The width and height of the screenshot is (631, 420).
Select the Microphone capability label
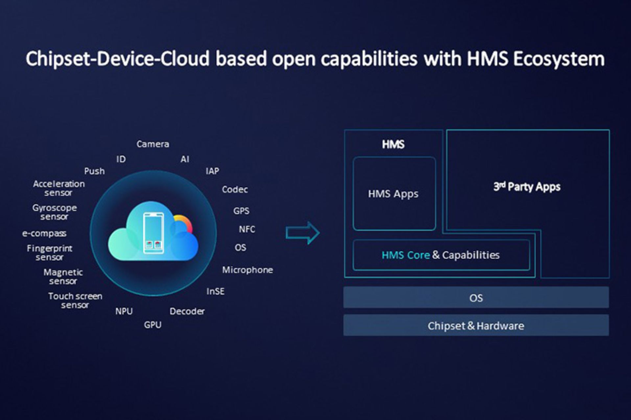point(248,270)
